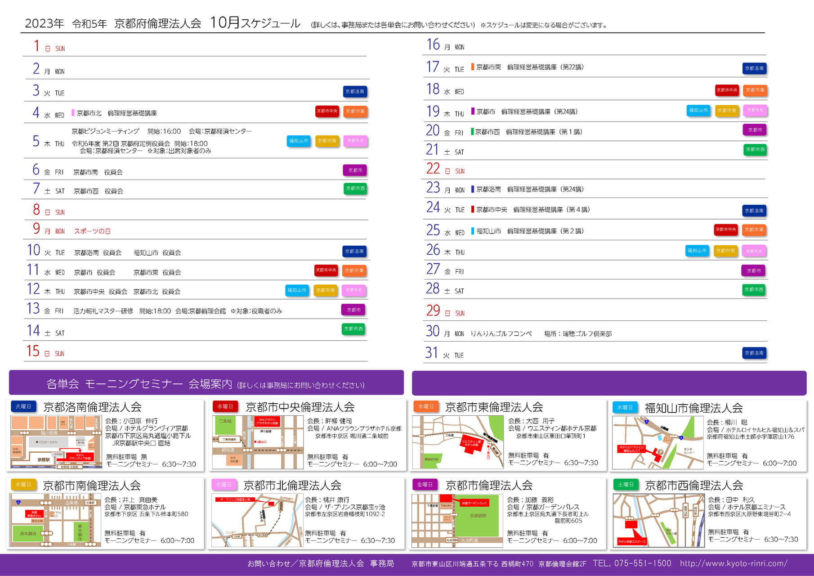Click the orange 京都市東 badge on October 4
Screen dimensions: 814x576
pyautogui.click(x=355, y=111)
